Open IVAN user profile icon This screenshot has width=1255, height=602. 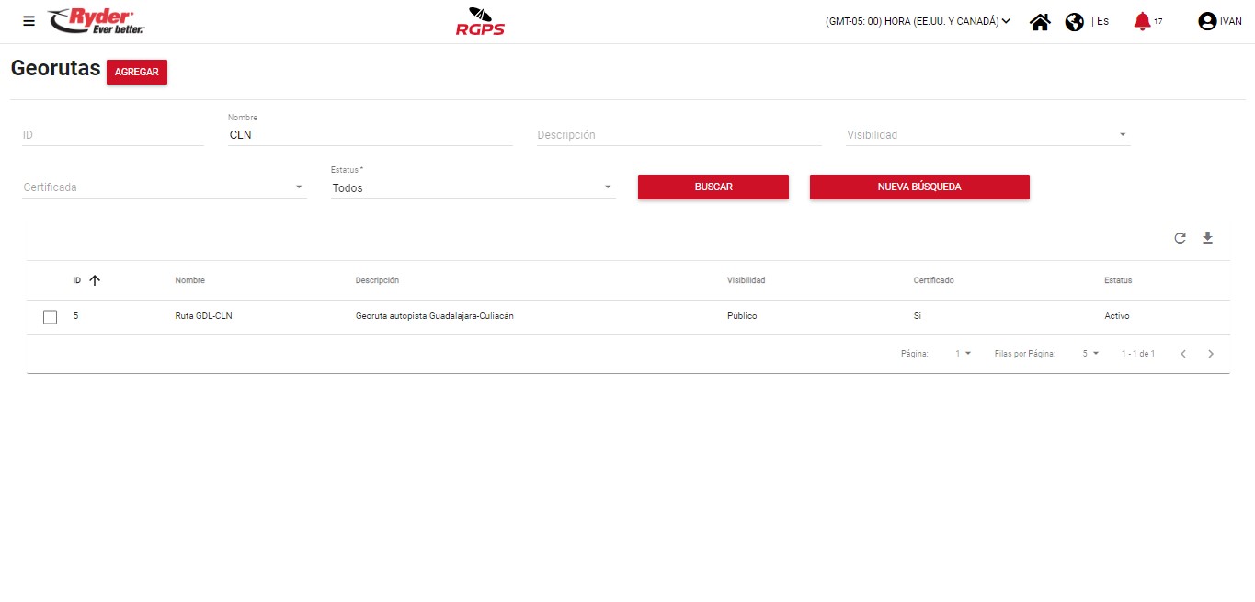tap(1207, 21)
